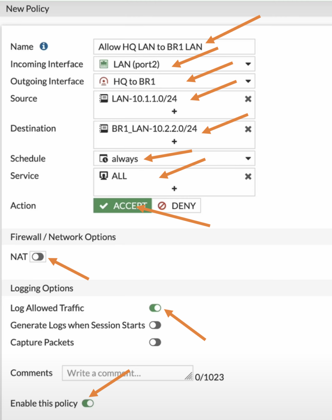Click the plus icon to add another Source

[174, 111]
